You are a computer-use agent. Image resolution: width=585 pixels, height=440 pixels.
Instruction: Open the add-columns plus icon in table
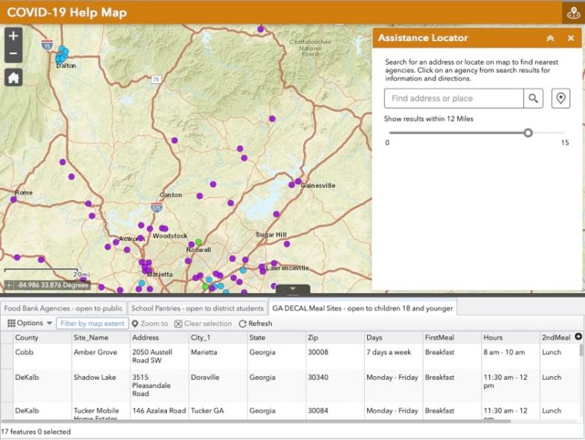[x=578, y=336]
